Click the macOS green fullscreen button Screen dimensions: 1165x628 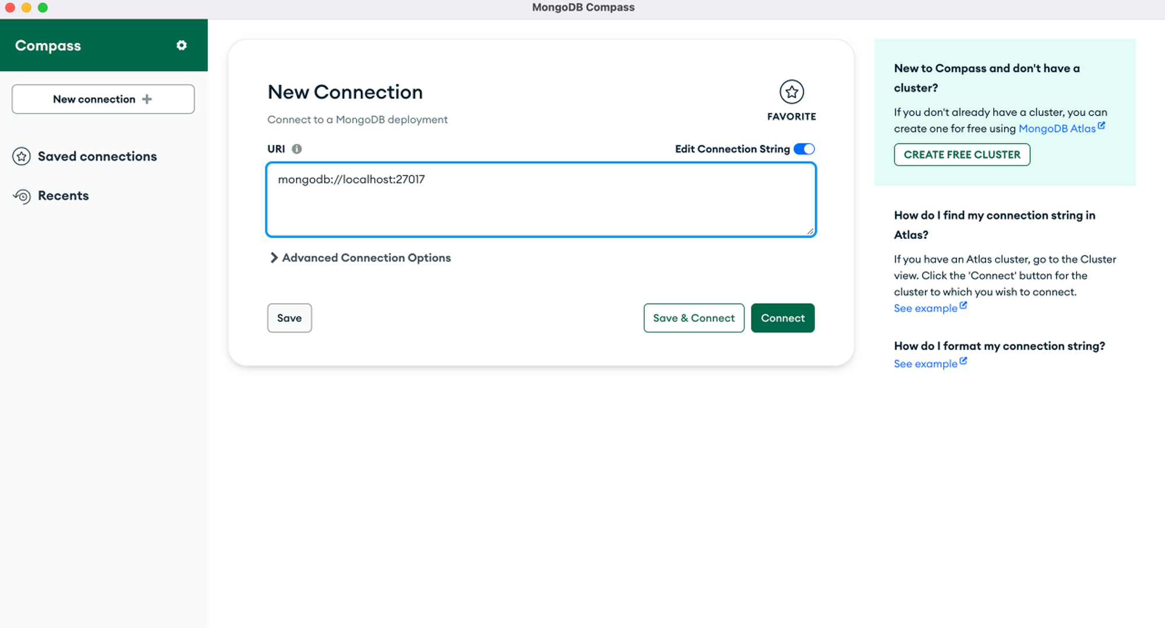pos(43,8)
